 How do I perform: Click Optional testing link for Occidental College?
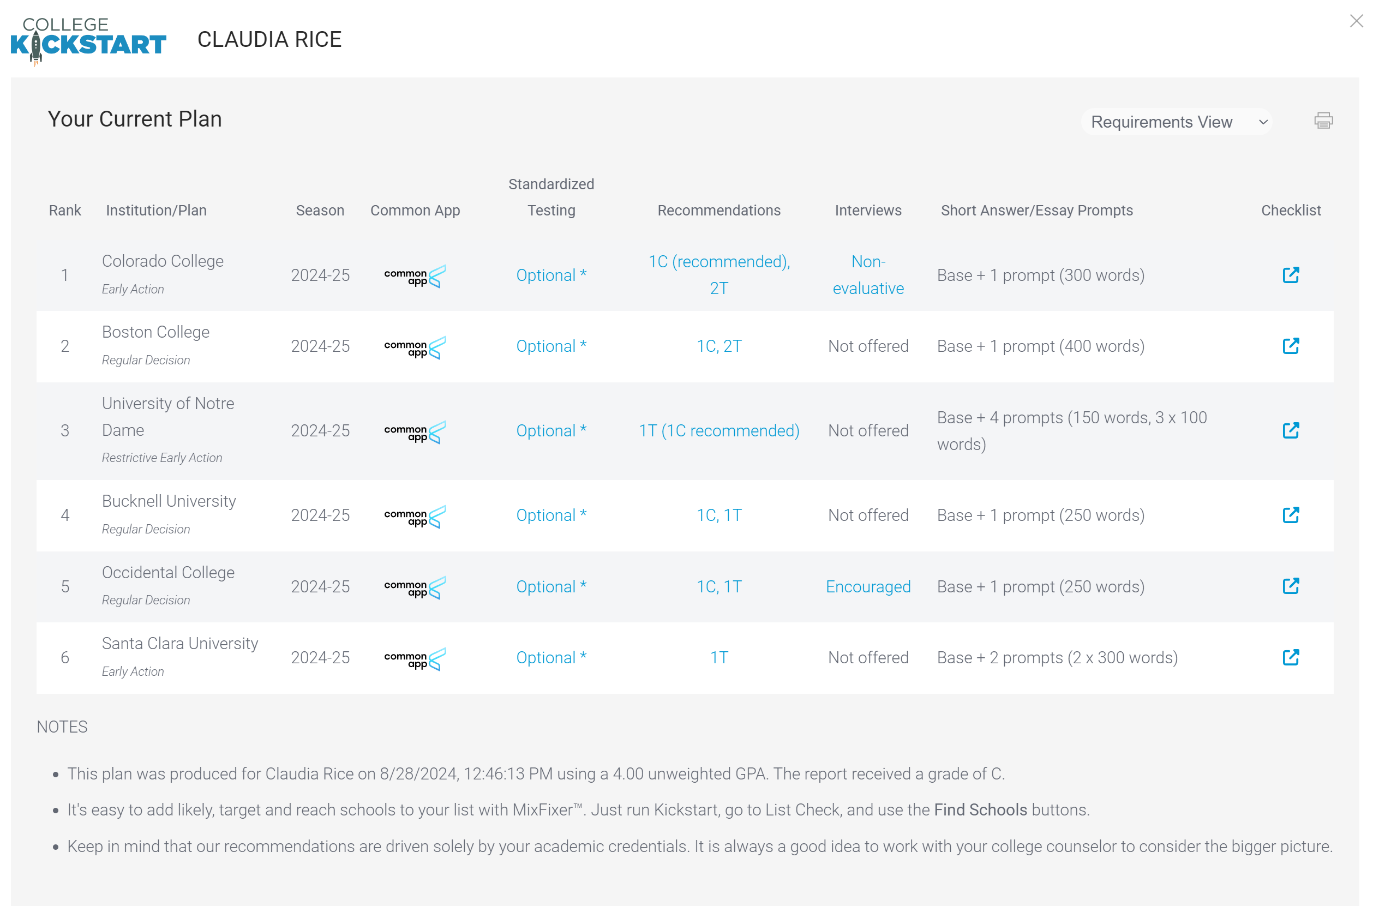(551, 586)
